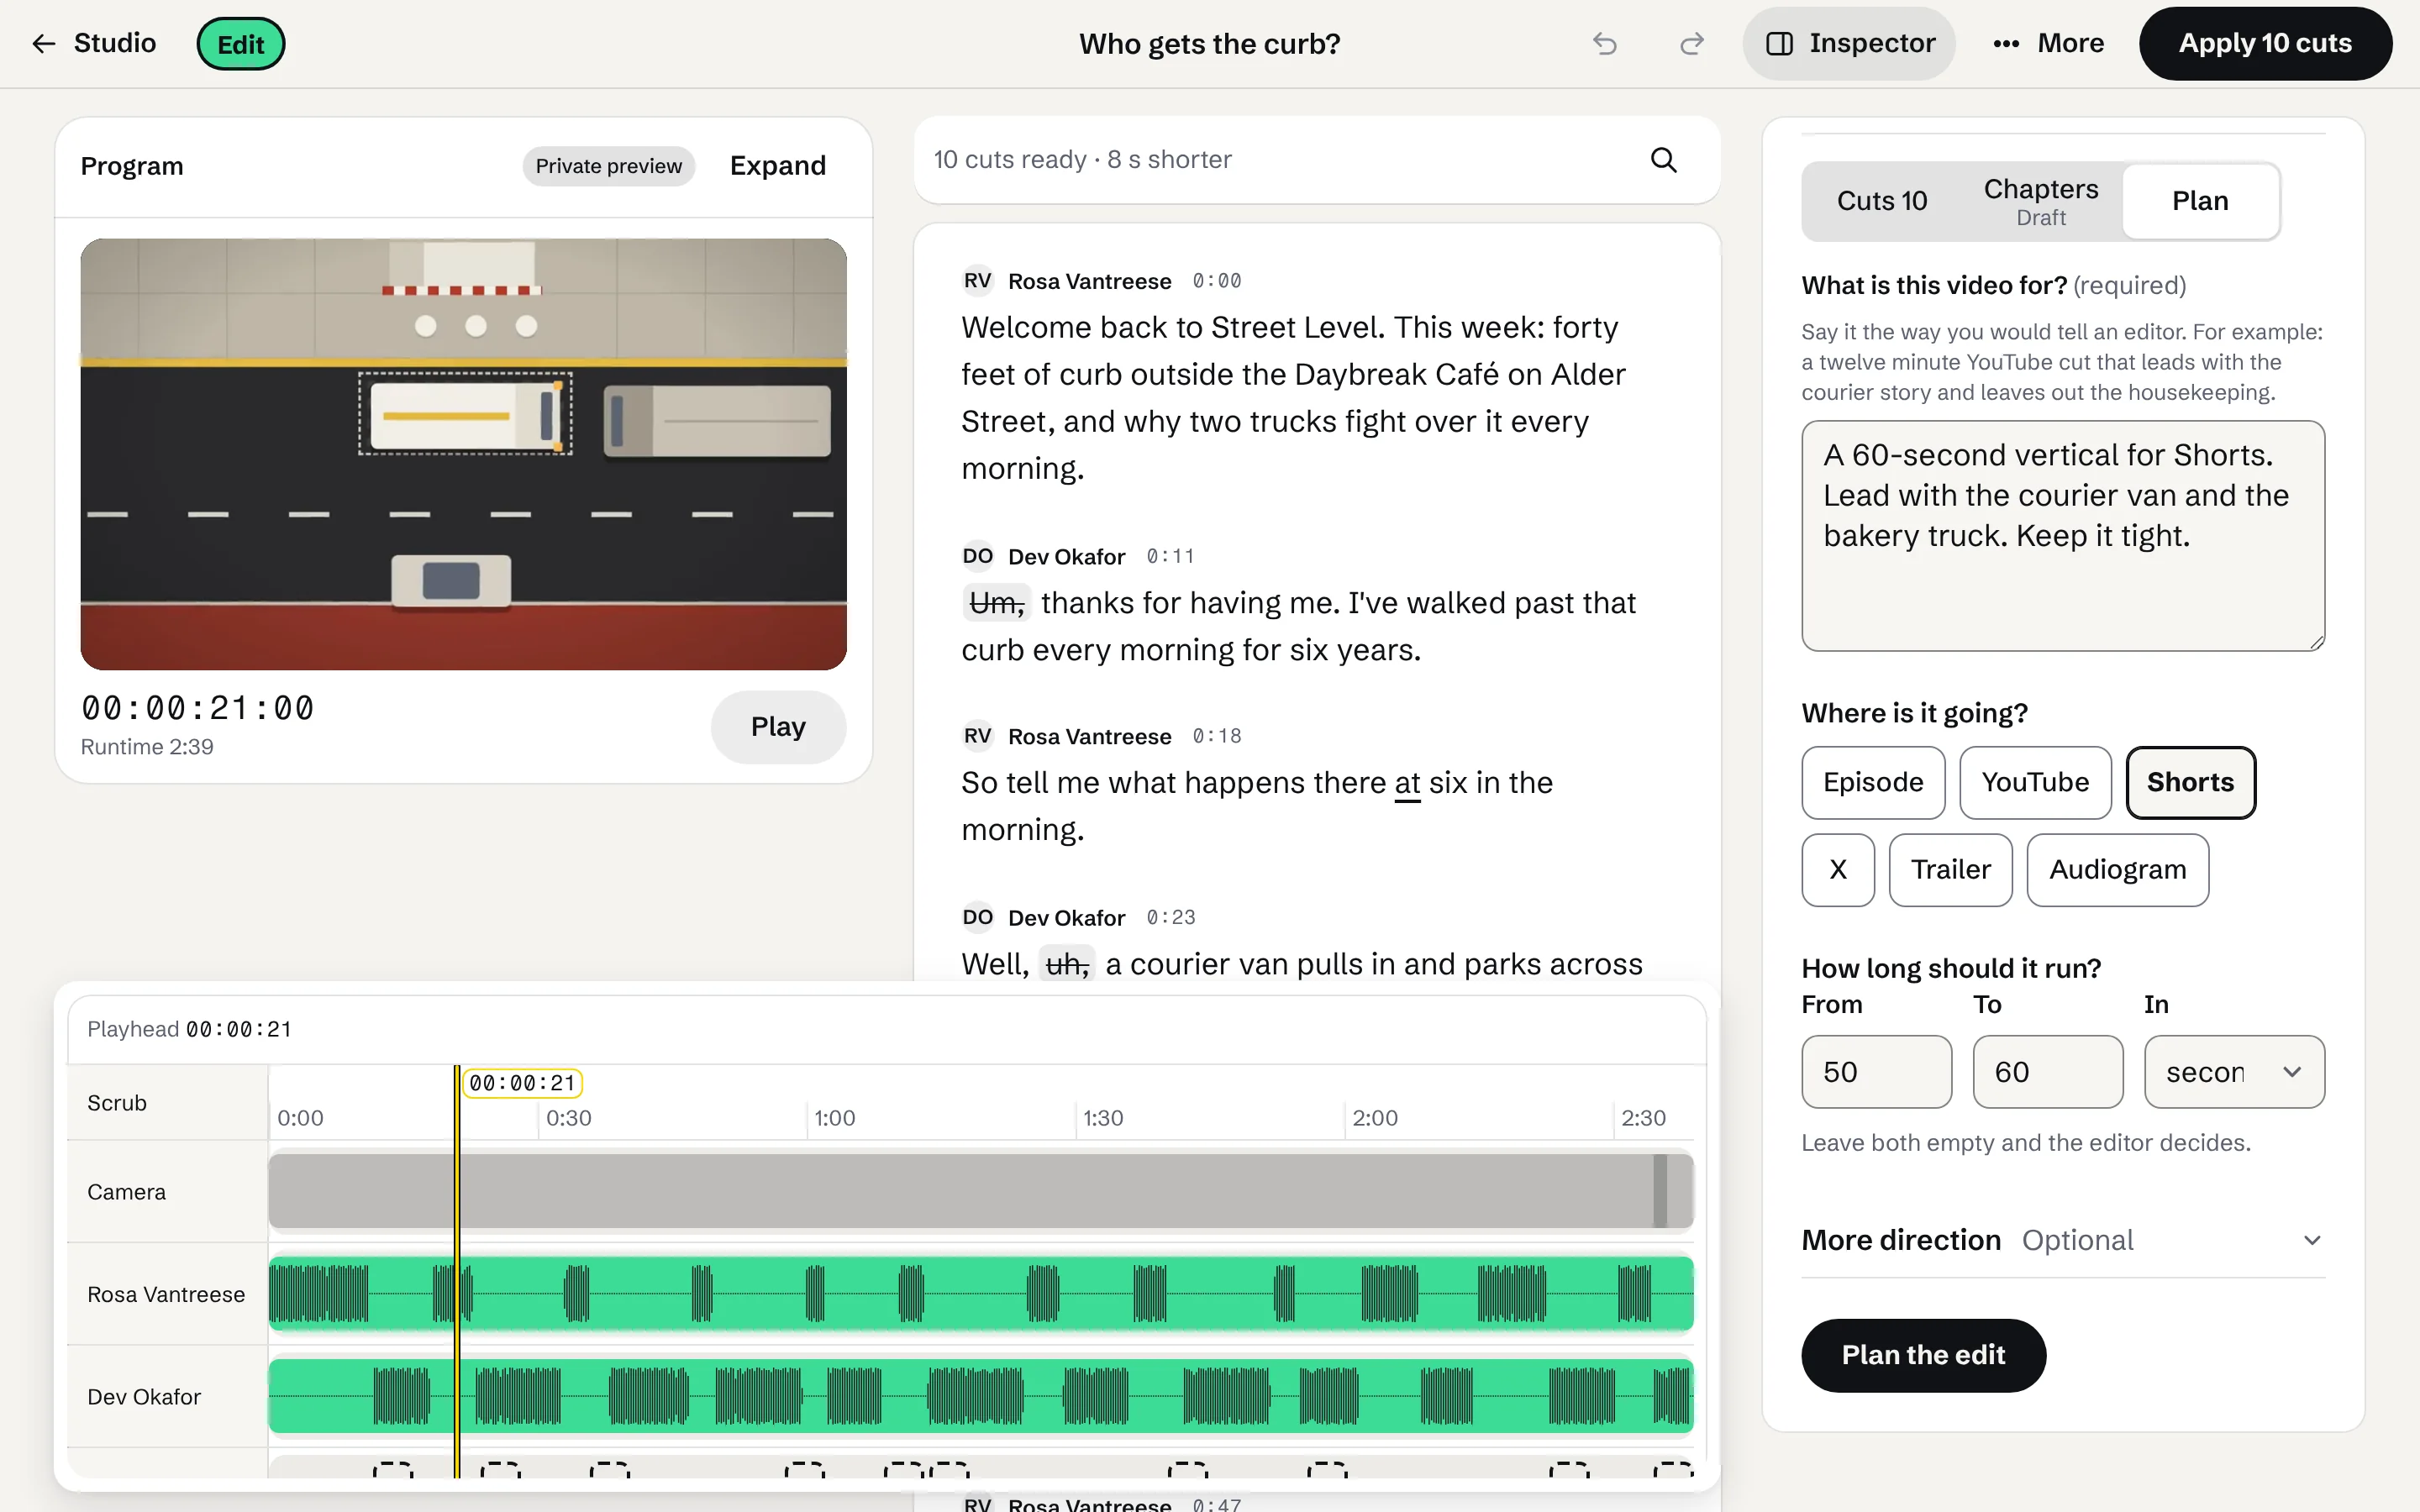Click the 1:00 mark on scrub ruler
Viewport: 2420px width, 1512px height.
(x=834, y=1118)
